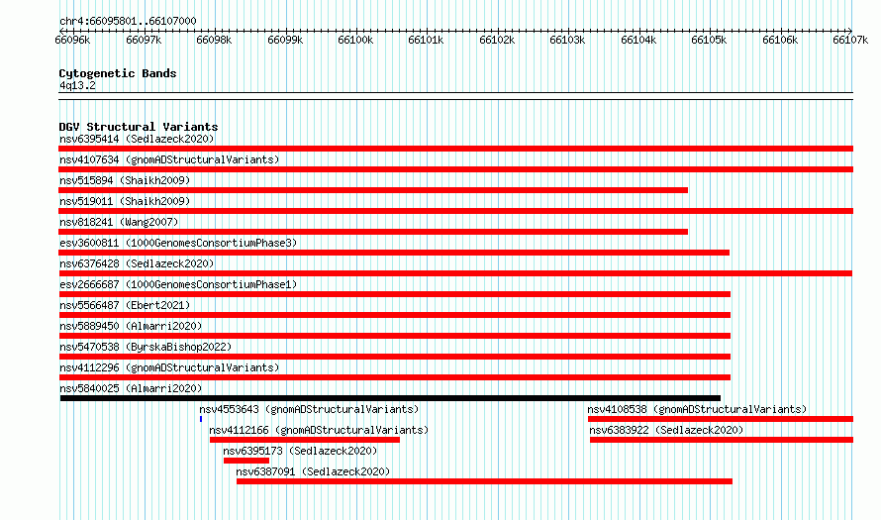Open variant label esv2666687 (1000GenomesConsortiumPhase1)
This screenshot has width=881, height=520.
pos(178,284)
